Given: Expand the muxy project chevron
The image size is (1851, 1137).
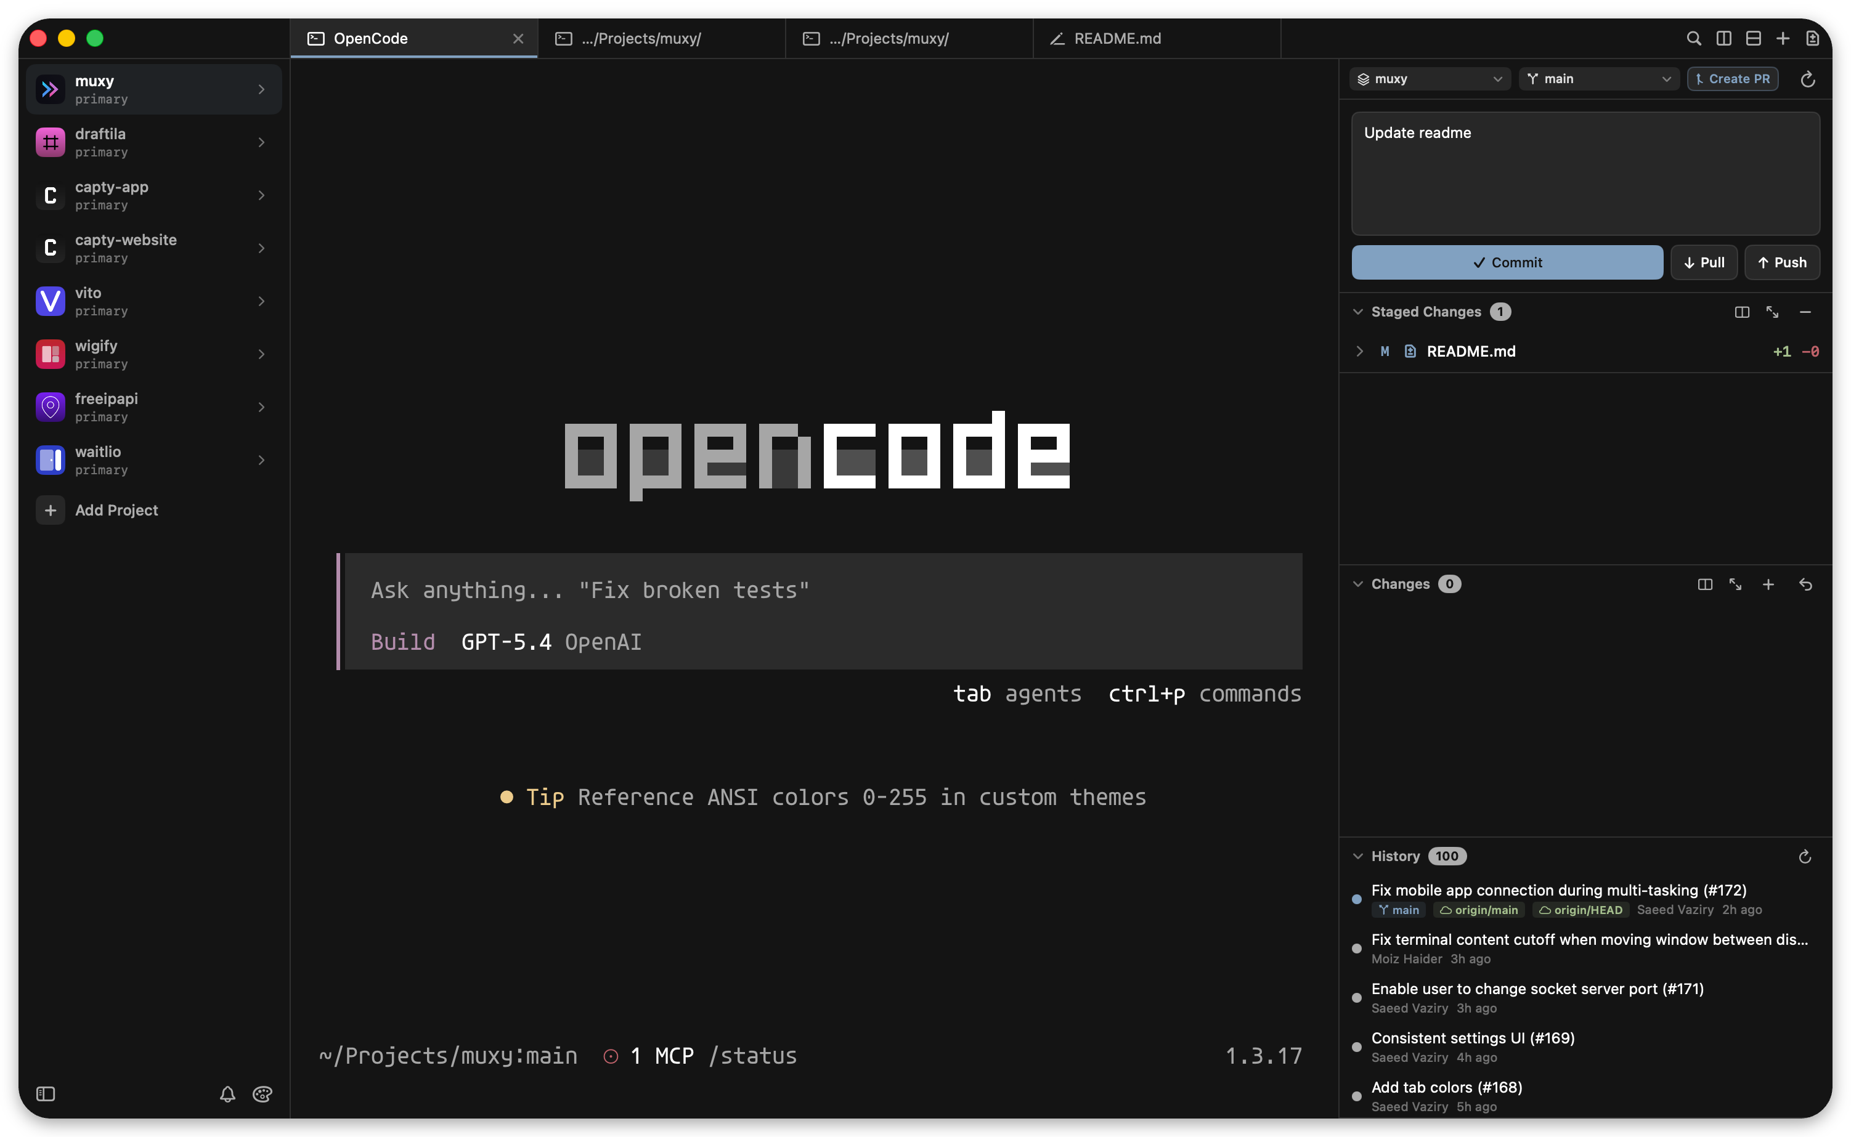Looking at the screenshot, I should tap(261, 89).
